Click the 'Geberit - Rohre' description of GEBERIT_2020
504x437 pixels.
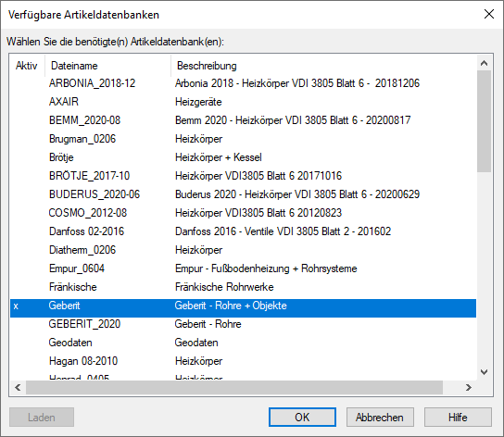click(208, 324)
